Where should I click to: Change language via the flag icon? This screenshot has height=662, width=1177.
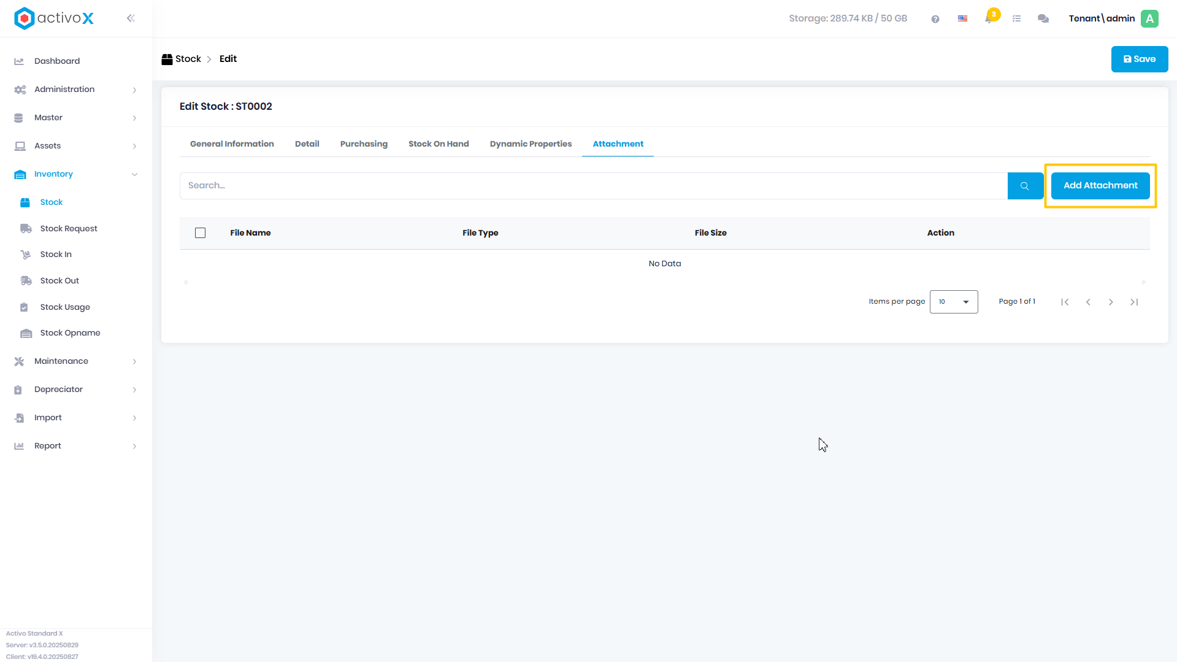[x=962, y=19]
